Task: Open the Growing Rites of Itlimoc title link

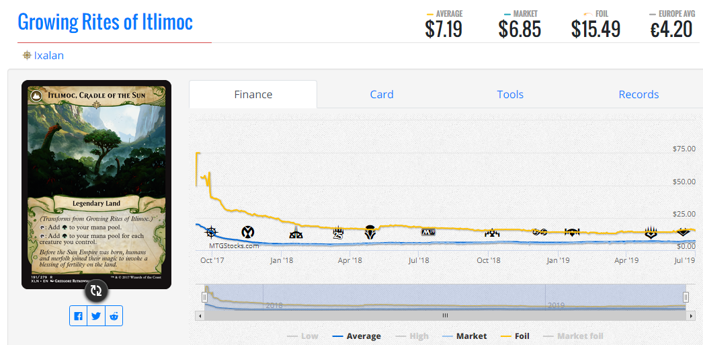Action: click(106, 21)
